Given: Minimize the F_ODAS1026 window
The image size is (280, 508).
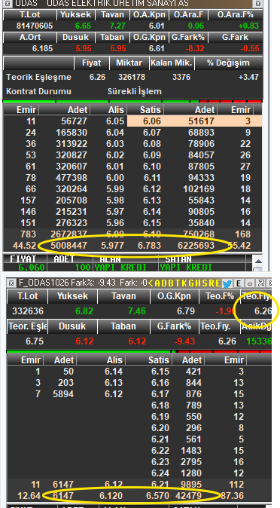Looking at the screenshot, I should (x=250, y=283).
